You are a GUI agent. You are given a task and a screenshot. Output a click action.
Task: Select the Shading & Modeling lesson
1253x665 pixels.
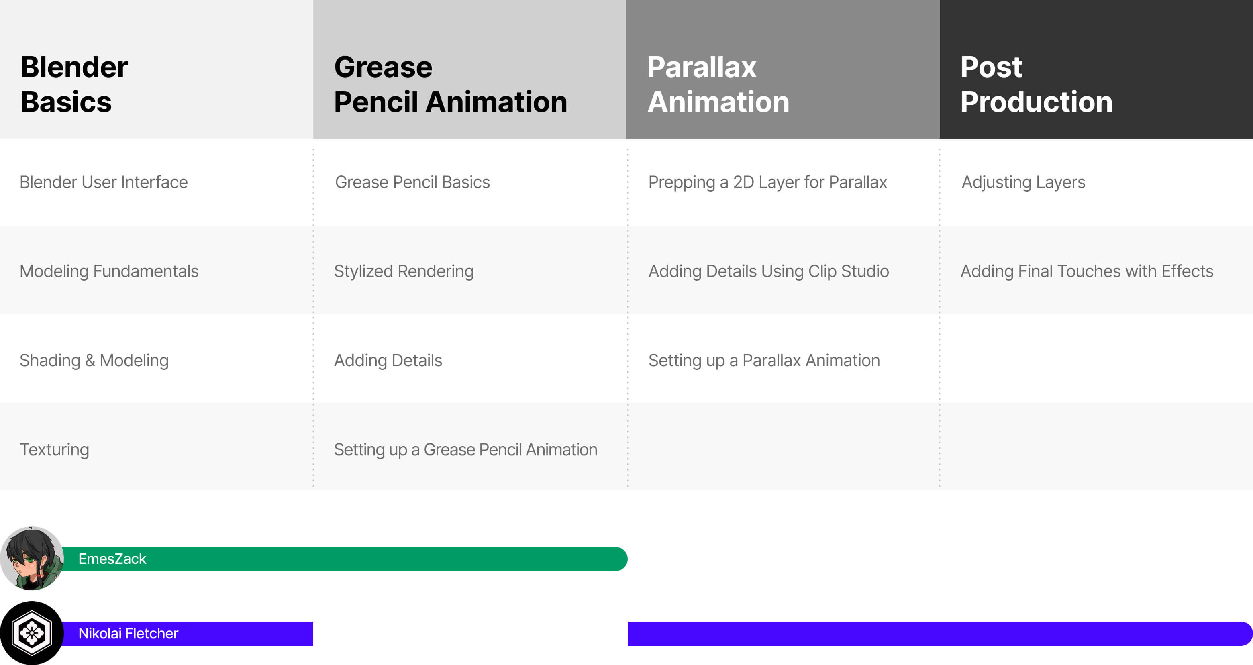tap(94, 361)
